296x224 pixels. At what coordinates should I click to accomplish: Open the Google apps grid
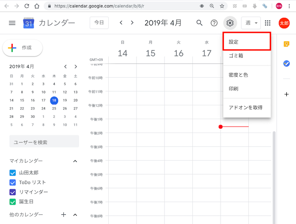click(267, 23)
